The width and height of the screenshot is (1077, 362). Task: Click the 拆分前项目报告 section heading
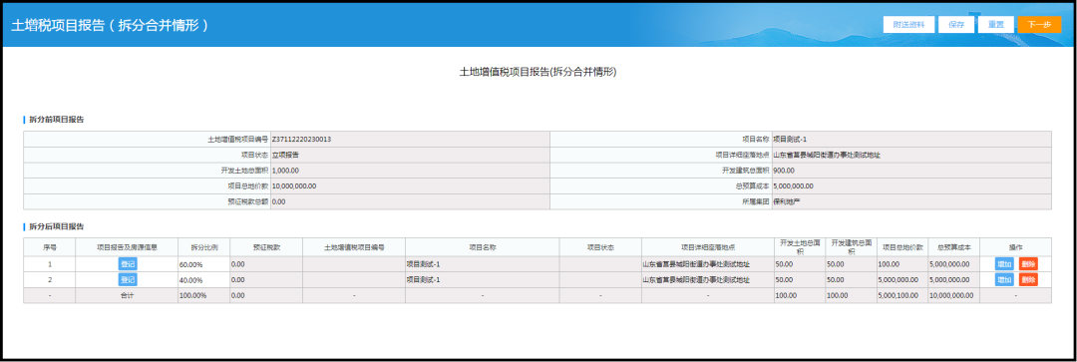[56, 120]
